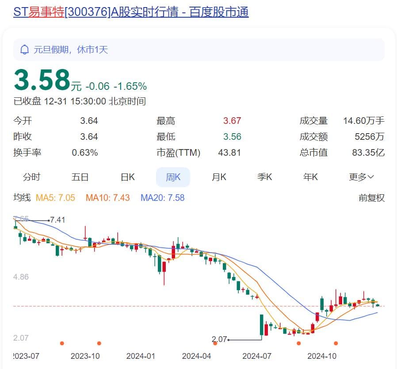The width and height of the screenshot is (397, 369).
Task: Click the MA5: 7.05 indicator label
Action: [55, 198]
